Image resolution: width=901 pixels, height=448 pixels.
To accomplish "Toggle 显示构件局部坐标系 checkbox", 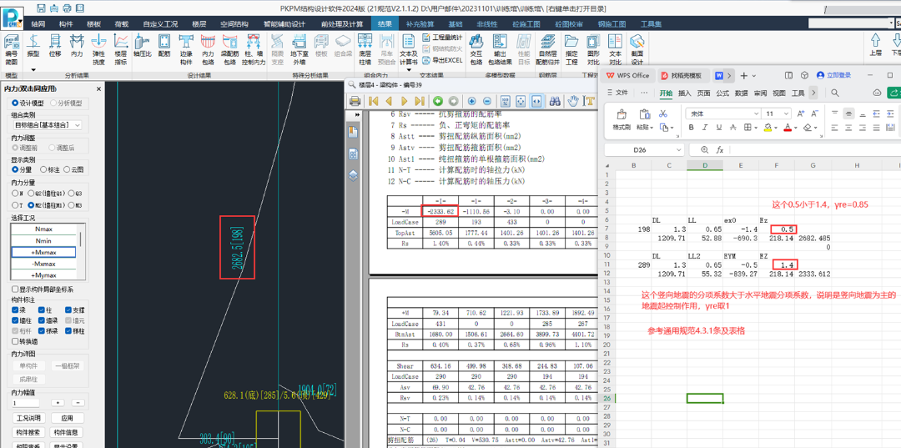I will click(16, 289).
